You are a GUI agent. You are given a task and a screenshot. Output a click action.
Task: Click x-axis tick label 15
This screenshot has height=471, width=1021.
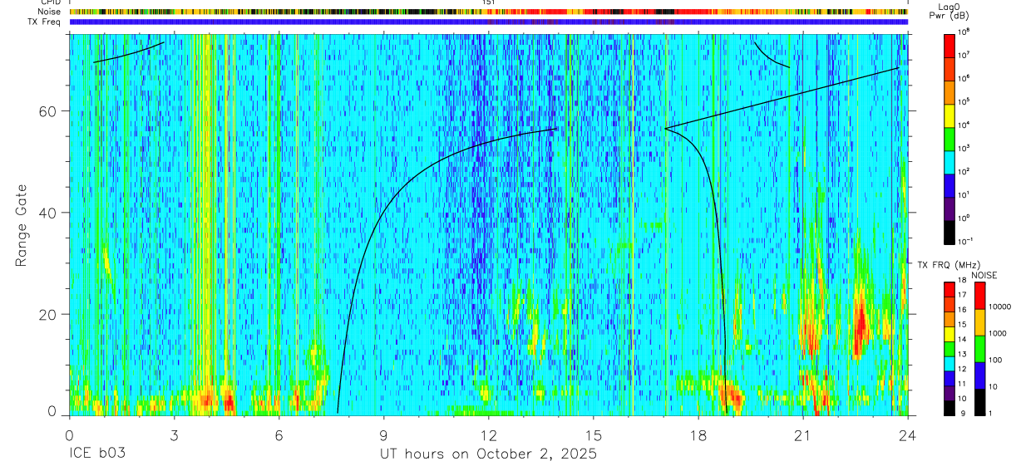pos(594,434)
